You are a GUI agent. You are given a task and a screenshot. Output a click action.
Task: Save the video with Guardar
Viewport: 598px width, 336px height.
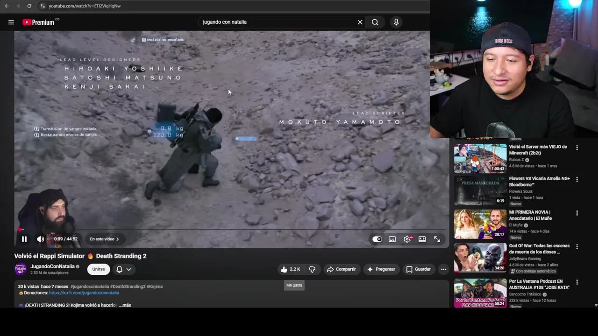(419, 269)
